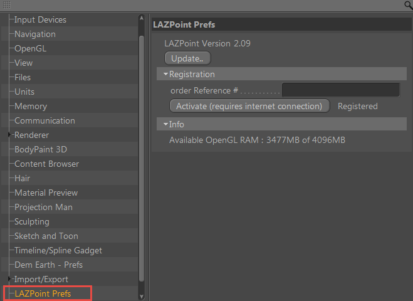Viewport: 413px width, 301px height.
Task: Click the LAZPoint Version 2.09 text
Action: [207, 43]
